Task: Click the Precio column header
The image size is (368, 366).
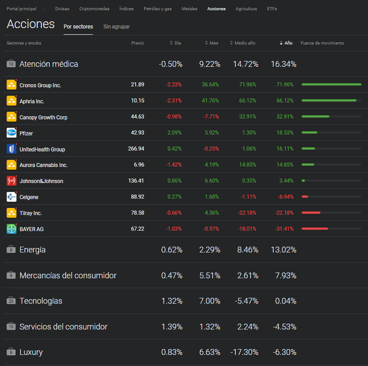Action: coord(137,43)
